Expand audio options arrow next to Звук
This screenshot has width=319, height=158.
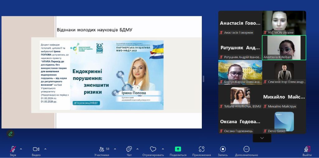[21, 149]
